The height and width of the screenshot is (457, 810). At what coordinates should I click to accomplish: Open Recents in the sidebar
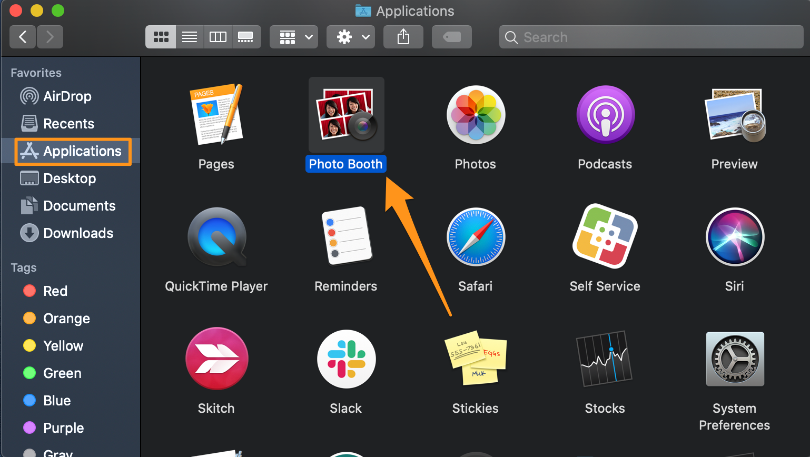[70, 124]
